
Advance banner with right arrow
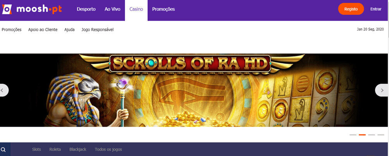pyautogui.click(x=382, y=90)
